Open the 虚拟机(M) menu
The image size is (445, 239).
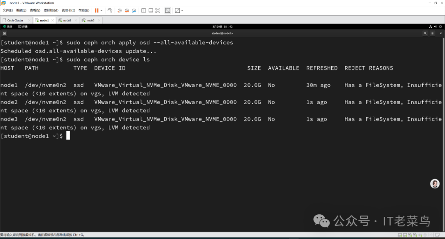[51, 10]
